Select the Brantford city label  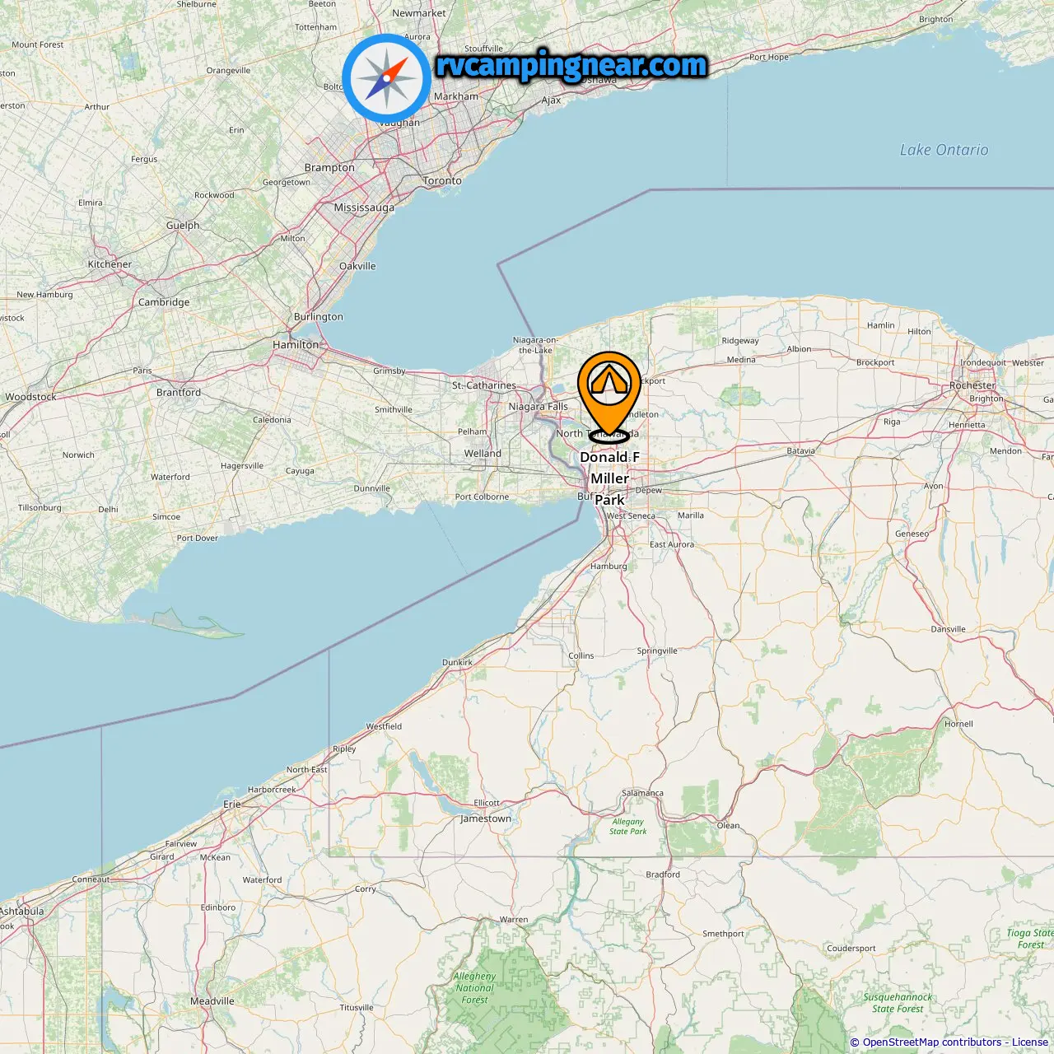[x=179, y=392]
